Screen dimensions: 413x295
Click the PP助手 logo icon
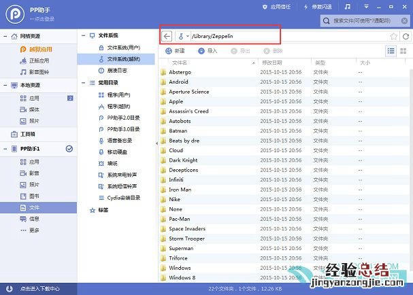click(15, 14)
